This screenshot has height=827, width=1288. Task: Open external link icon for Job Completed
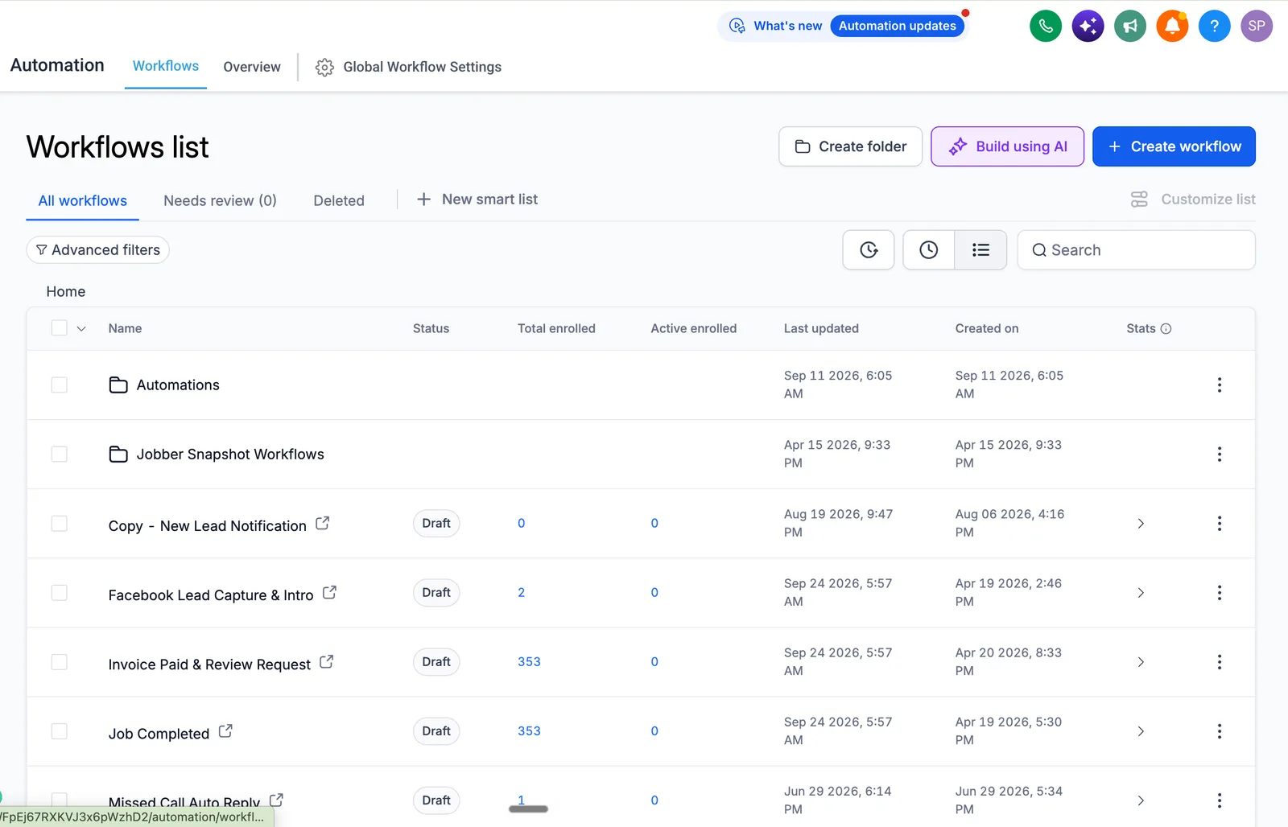tap(225, 730)
